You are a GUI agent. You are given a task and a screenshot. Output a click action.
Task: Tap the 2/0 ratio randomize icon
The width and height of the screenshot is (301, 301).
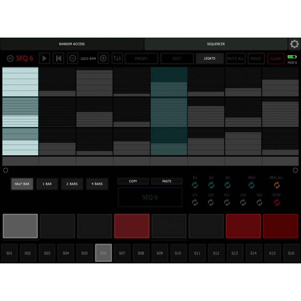pyautogui.click(x=243, y=203)
